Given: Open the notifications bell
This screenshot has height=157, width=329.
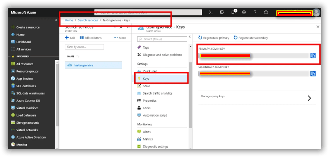Looking at the screenshot, I should click(233, 12).
